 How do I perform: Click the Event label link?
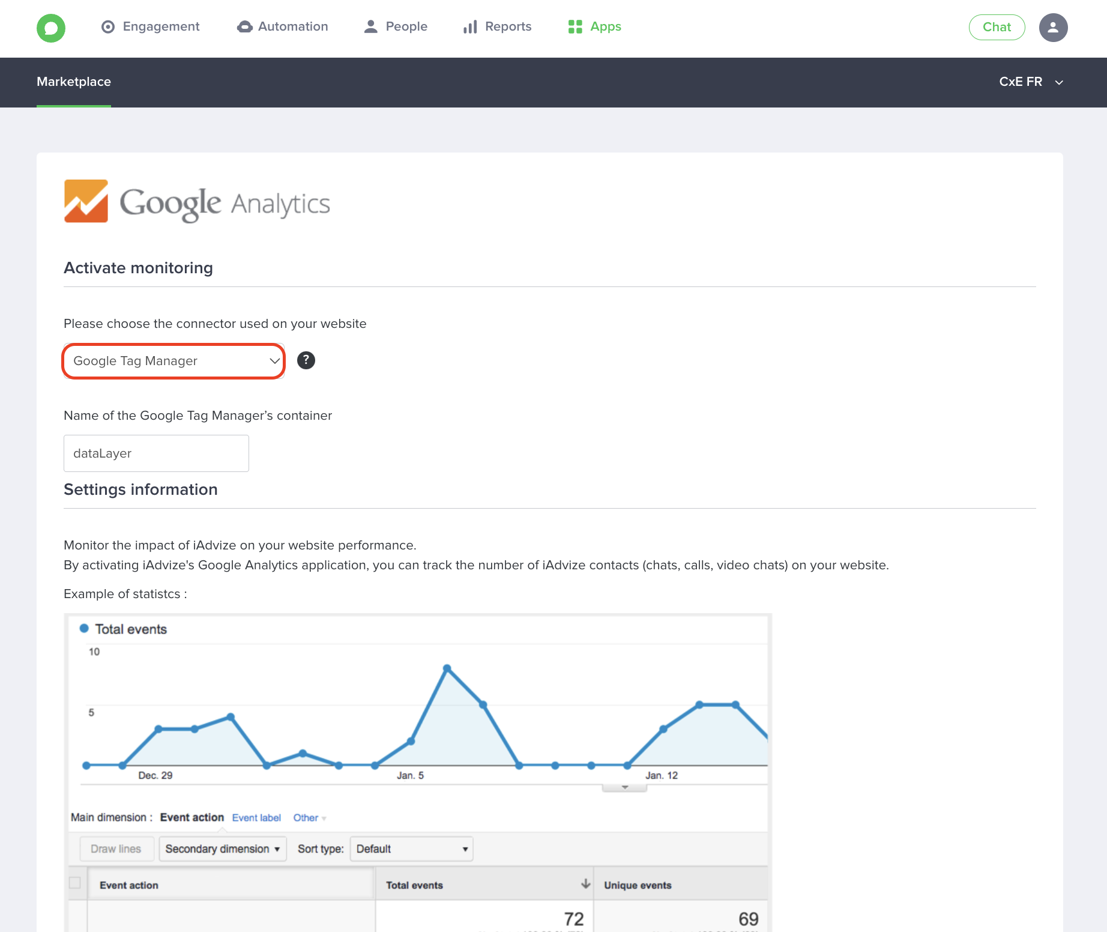[x=256, y=818]
